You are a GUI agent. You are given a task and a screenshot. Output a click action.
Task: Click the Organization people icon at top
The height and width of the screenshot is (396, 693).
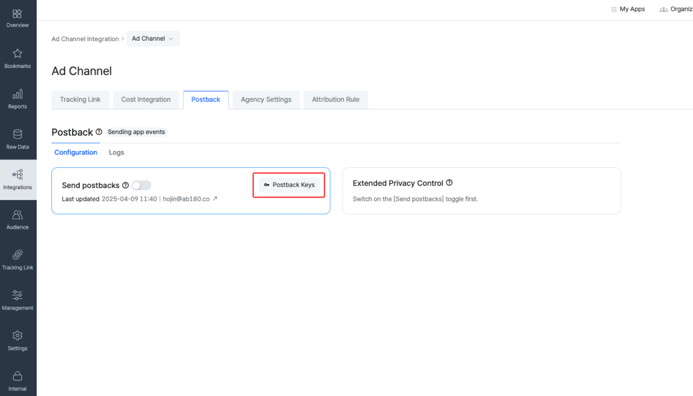point(664,9)
